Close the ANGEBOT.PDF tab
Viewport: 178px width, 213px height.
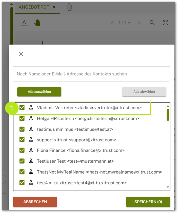pyautogui.click(x=54, y=7)
